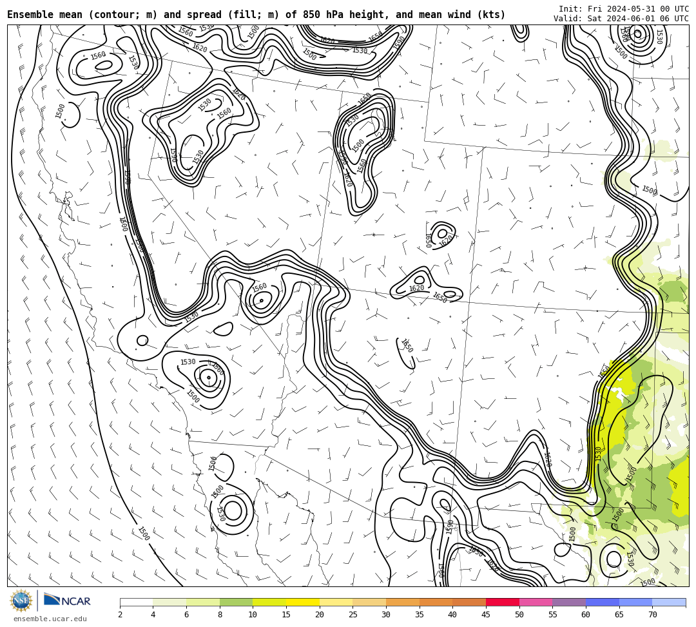Pick the pale yellow 20–25 colorbar segment
Image resolution: width=696 pixels, height=627 pixels.
pos(336,602)
